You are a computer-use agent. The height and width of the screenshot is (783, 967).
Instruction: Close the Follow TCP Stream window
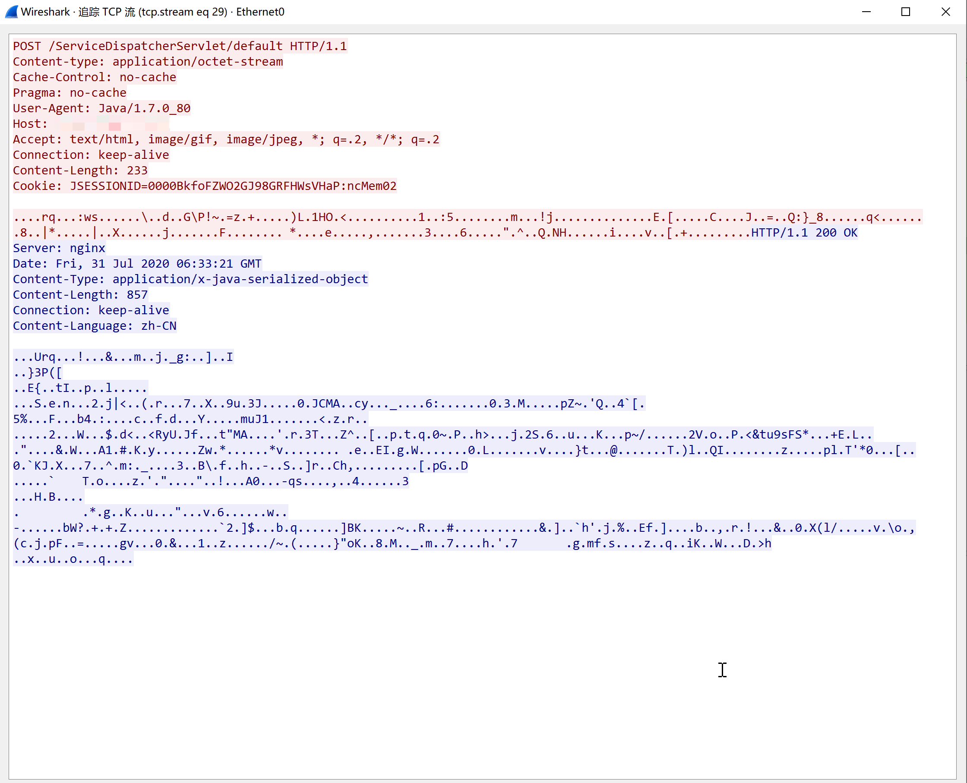click(x=946, y=12)
